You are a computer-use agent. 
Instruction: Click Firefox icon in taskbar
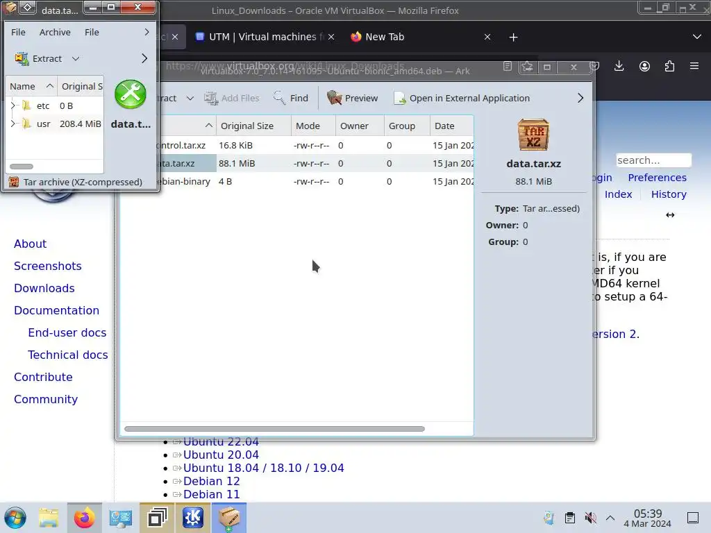click(85, 518)
